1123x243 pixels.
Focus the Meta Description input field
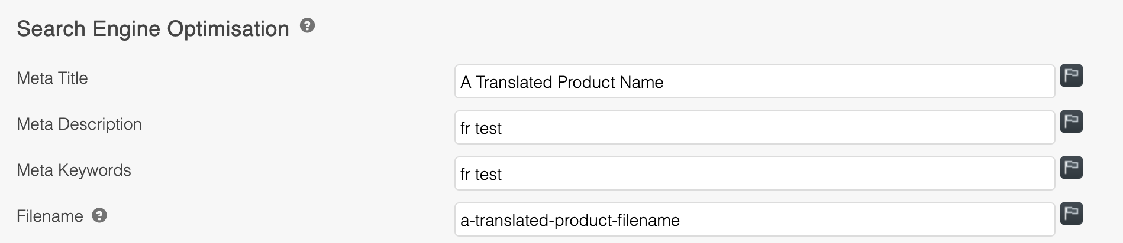pyautogui.click(x=754, y=128)
